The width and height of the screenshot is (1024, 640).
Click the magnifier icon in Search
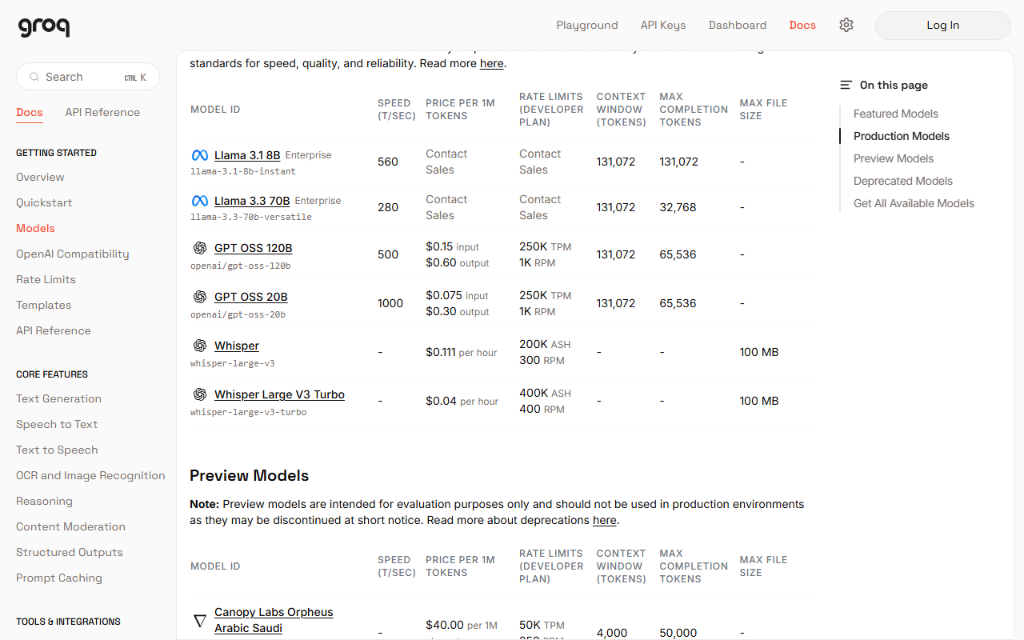[x=34, y=77]
